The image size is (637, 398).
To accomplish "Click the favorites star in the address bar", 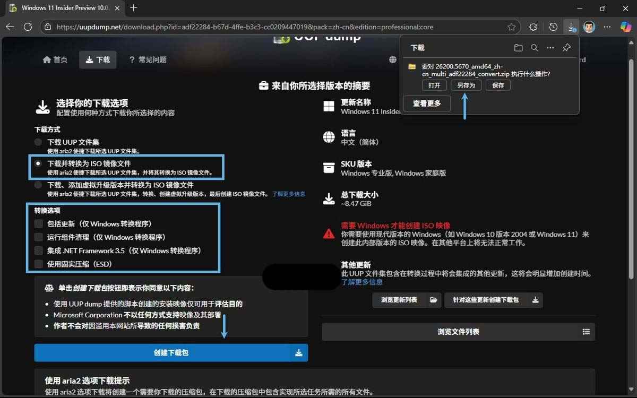I will pos(511,27).
